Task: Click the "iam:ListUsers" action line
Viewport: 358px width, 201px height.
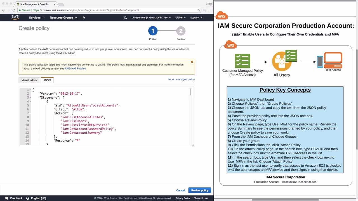Action: click(75, 121)
